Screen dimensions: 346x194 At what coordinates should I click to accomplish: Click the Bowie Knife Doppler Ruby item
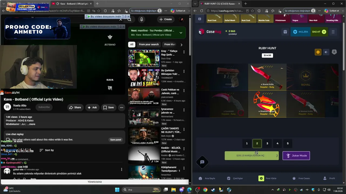click(x=267, y=77)
